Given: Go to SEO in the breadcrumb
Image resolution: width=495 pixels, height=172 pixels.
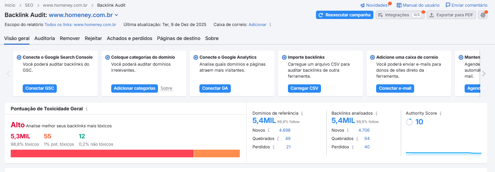Looking at the screenshot, I should pos(29,5).
